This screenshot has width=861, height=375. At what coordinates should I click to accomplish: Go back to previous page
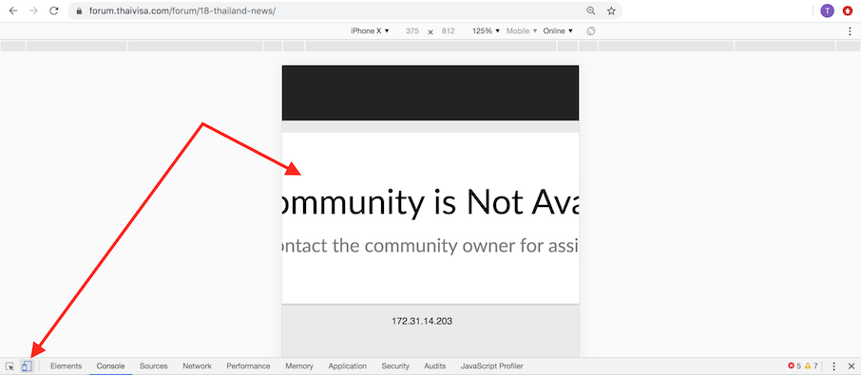click(x=13, y=11)
